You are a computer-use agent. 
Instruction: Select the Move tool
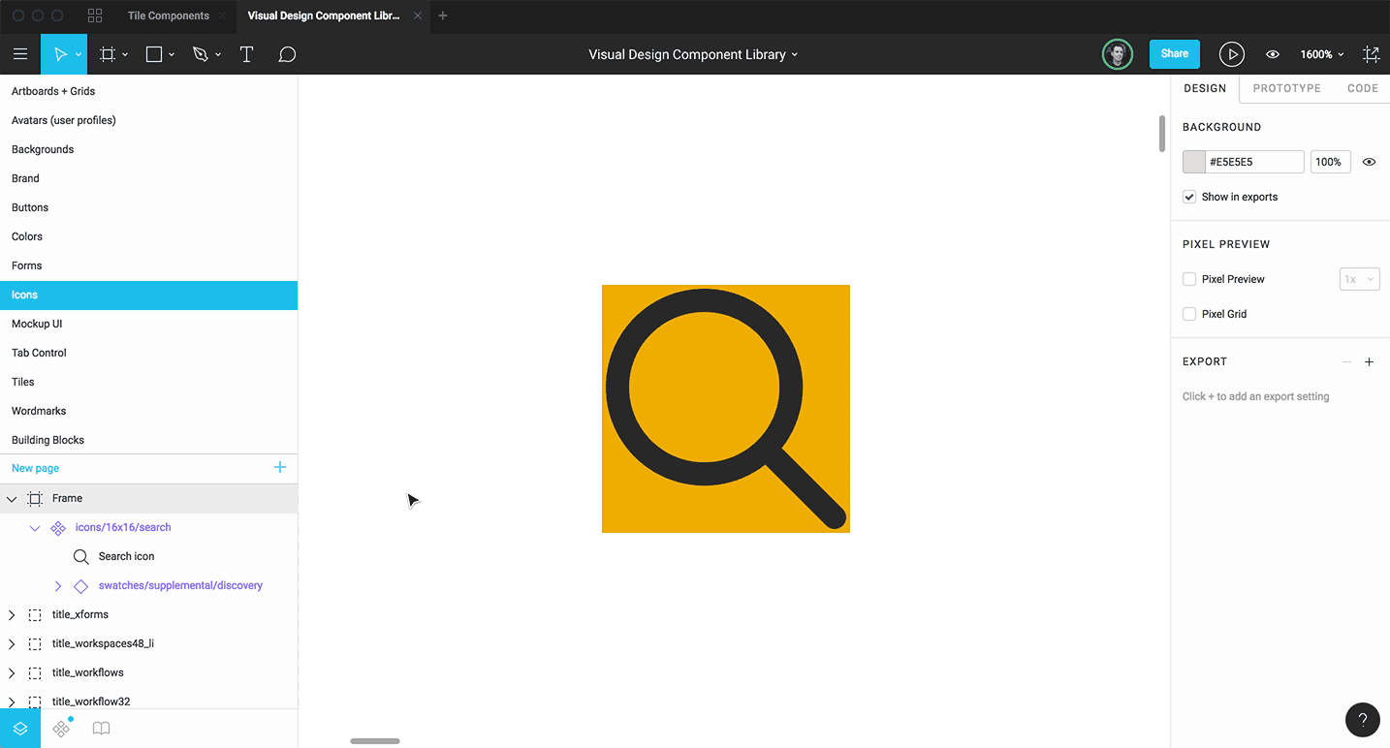tap(58, 54)
